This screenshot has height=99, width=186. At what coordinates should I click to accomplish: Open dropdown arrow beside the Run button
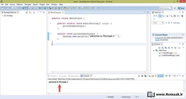click(47, 8)
